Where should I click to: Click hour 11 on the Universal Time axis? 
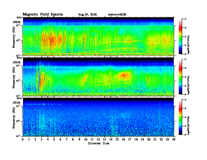point(92,140)
